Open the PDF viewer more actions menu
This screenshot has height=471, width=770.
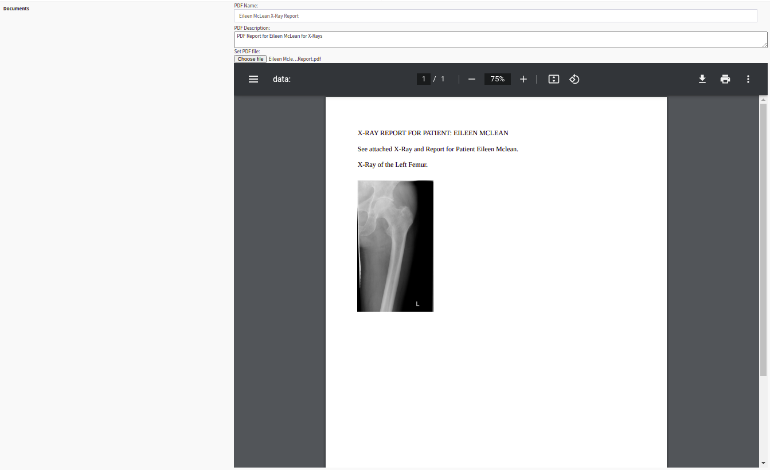point(748,79)
